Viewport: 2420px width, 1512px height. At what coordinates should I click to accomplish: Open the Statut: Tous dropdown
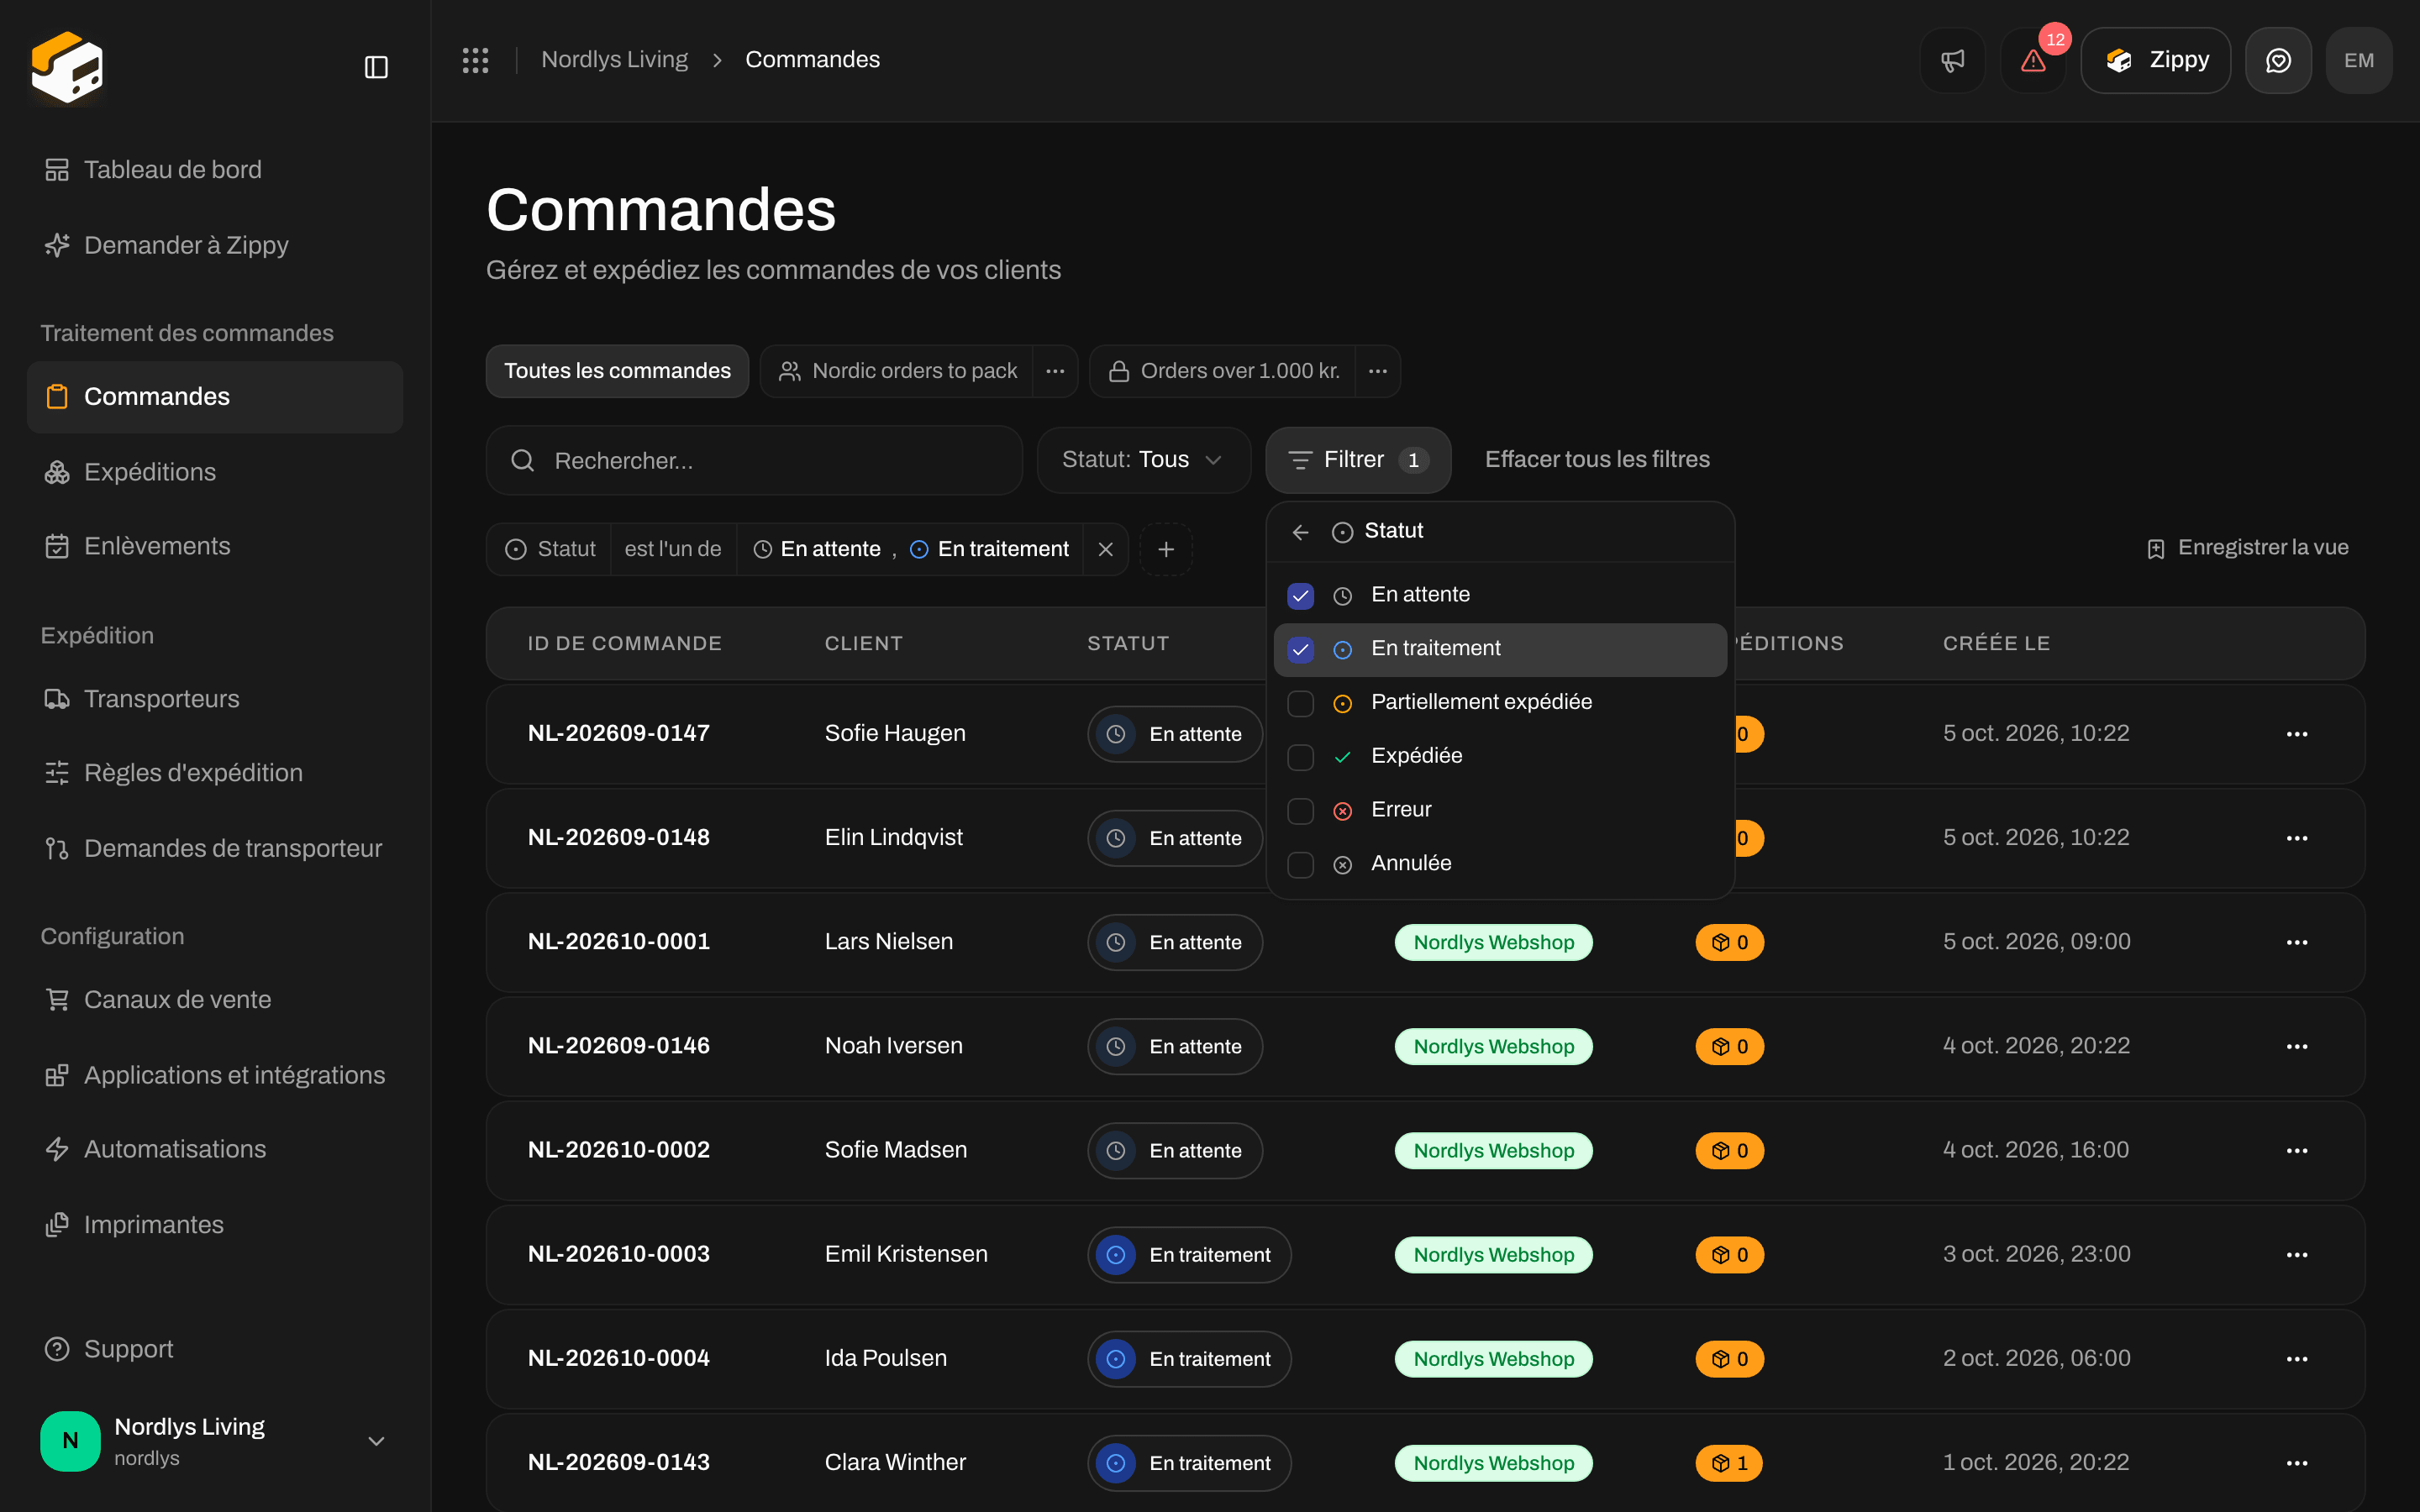[x=1144, y=460]
